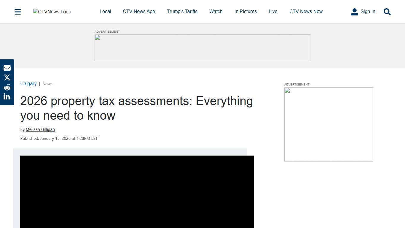Share article on X
This screenshot has width=405, height=228.
pyautogui.click(x=7, y=78)
